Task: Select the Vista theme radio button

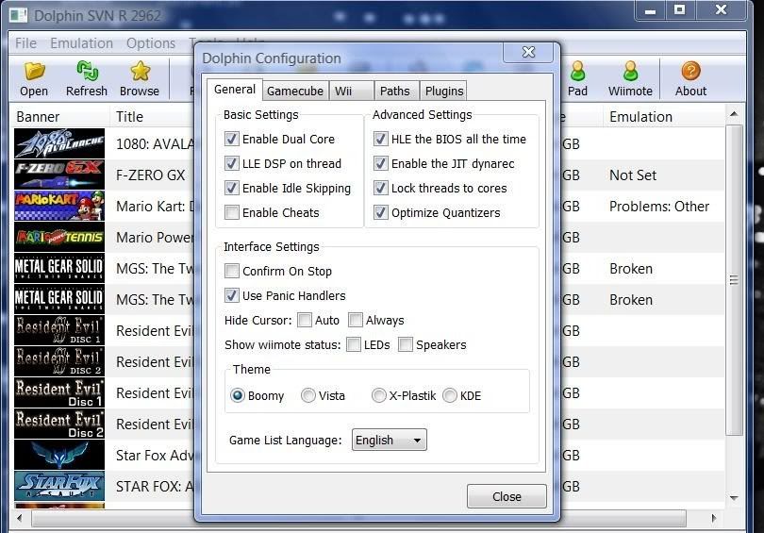Action: (x=308, y=395)
